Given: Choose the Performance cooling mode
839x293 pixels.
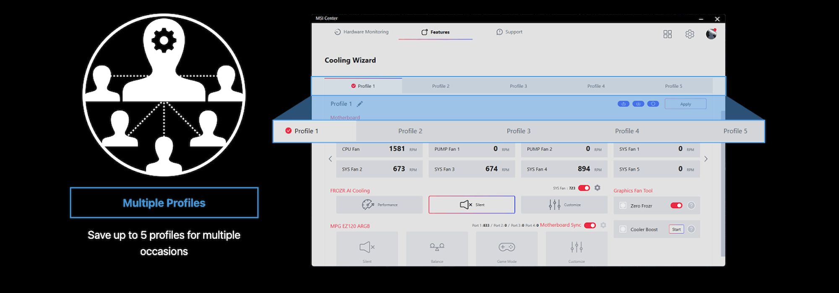Looking at the screenshot, I should (x=379, y=205).
